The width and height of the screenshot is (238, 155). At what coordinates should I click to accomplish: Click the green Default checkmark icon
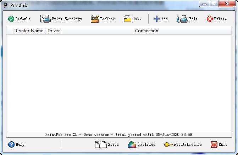tap(11, 19)
